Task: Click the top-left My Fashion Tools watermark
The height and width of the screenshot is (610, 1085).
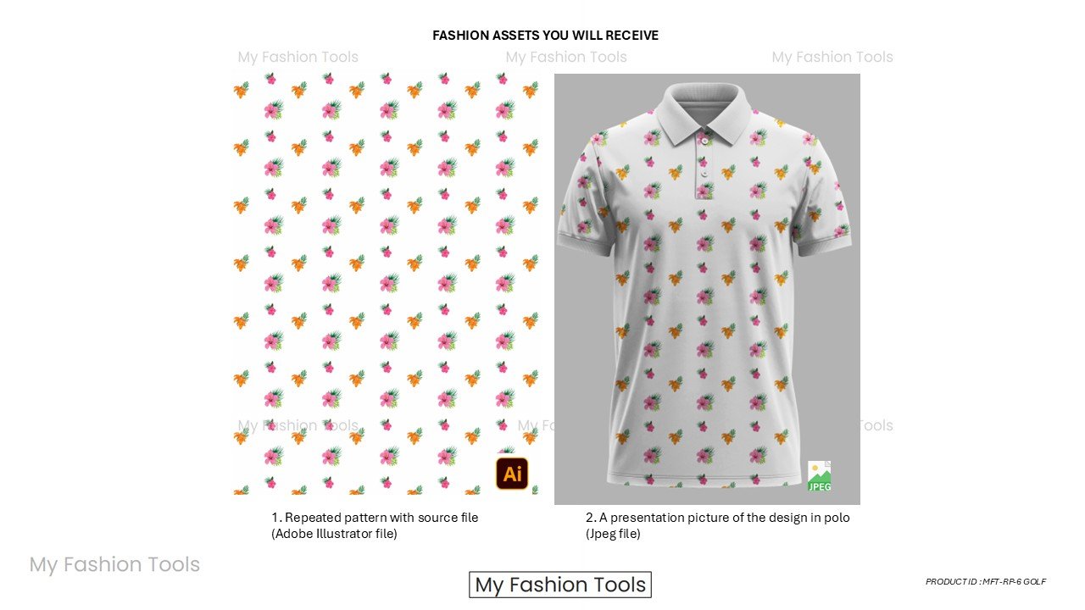Action: (298, 57)
